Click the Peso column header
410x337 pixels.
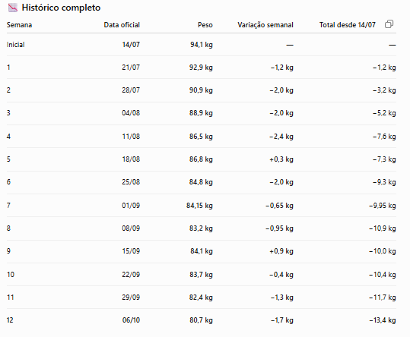click(x=205, y=25)
